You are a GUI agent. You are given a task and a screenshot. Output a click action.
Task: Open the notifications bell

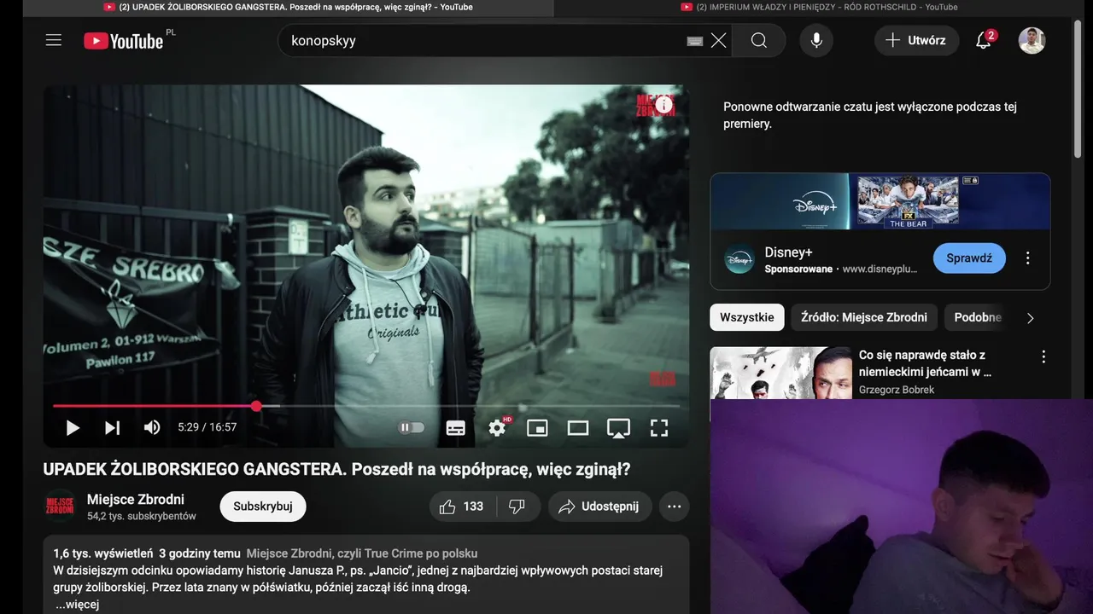[x=984, y=40]
